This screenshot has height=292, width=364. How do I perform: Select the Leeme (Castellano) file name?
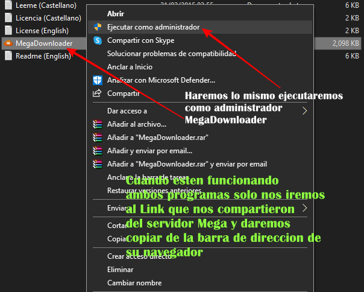(46, 5)
